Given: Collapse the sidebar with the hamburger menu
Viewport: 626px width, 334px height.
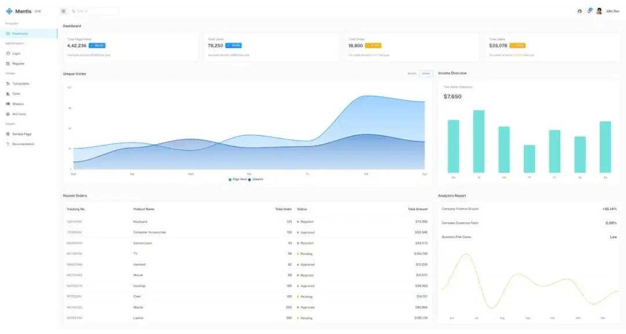Looking at the screenshot, I should point(63,10).
